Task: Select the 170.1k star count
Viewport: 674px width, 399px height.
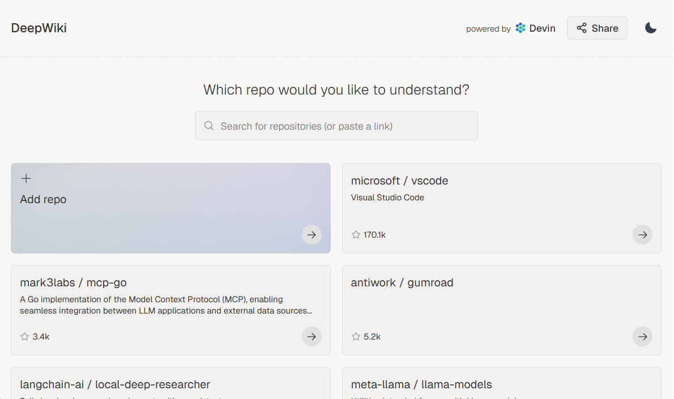Action: coord(374,235)
